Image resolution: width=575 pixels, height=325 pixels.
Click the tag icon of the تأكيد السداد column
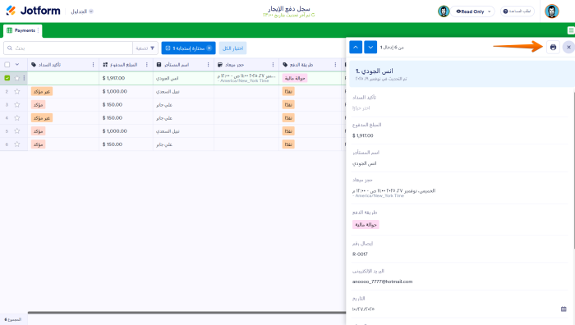coord(34,65)
